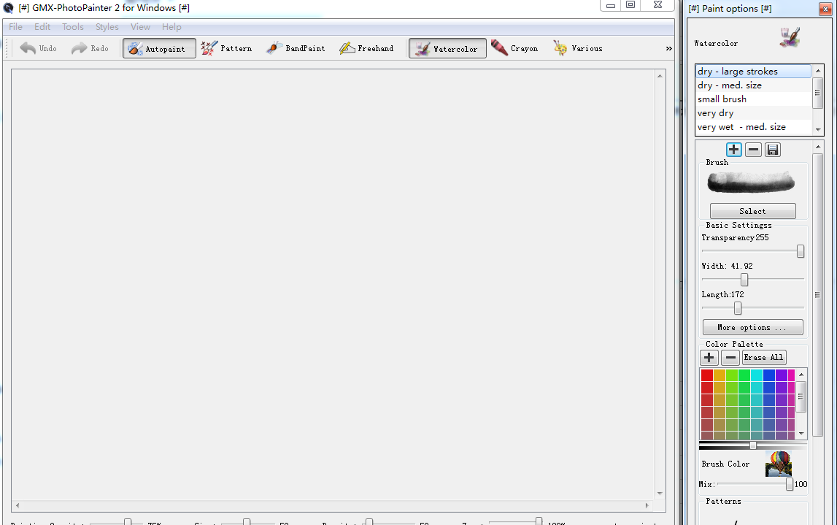837x525 pixels.
Task: Open the File menu
Action: pyautogui.click(x=15, y=27)
